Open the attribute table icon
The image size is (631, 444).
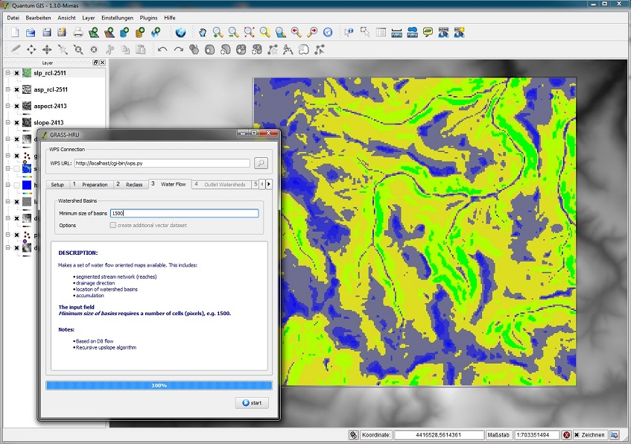point(381,32)
